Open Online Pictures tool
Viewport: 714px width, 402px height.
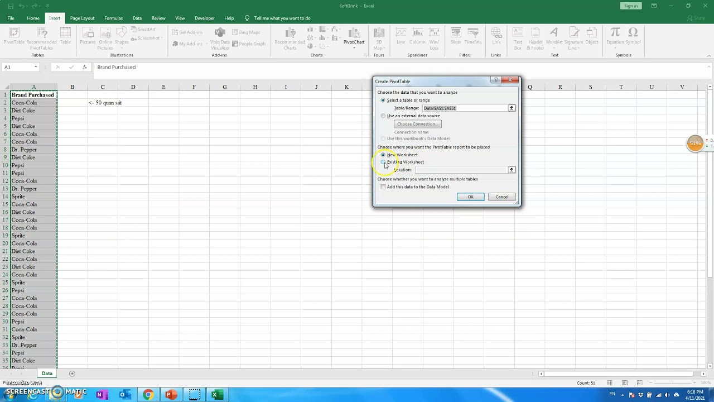click(x=105, y=39)
